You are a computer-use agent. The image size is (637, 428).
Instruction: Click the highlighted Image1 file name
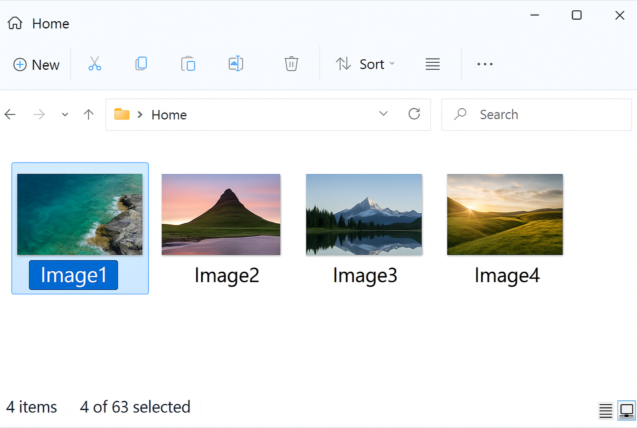click(74, 275)
